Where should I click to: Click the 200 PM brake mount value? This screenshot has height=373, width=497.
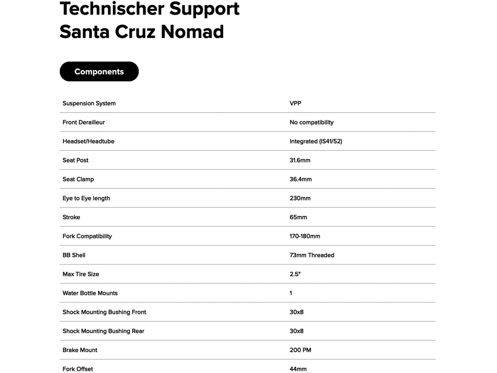(300, 350)
